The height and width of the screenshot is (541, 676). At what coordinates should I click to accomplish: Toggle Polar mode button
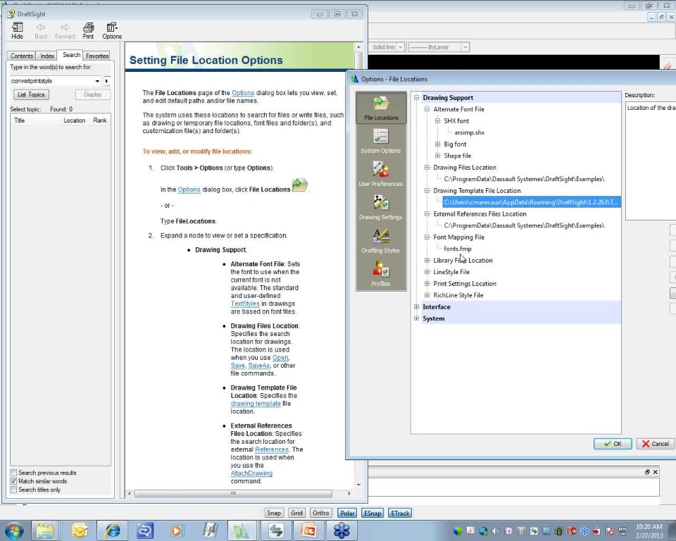click(x=347, y=513)
